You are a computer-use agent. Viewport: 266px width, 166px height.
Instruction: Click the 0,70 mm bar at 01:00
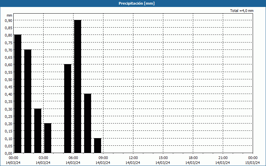tap(28, 101)
